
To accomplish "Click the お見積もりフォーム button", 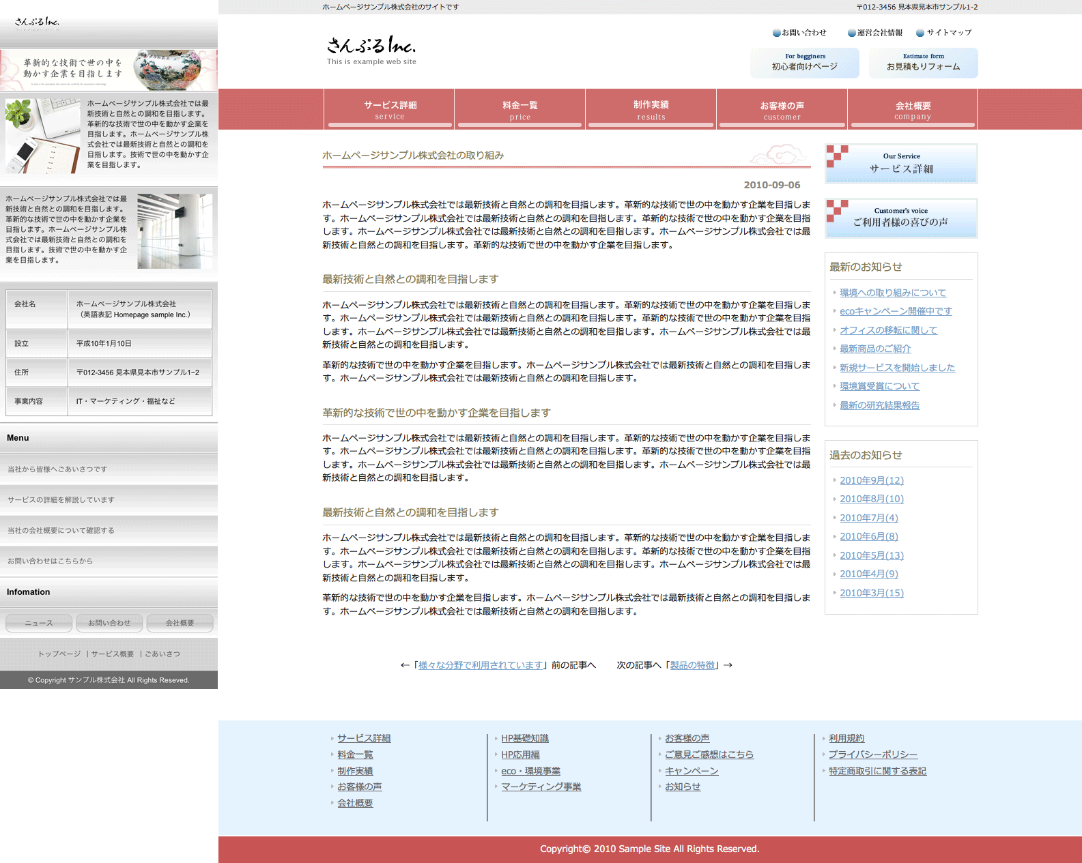I will pos(923,63).
